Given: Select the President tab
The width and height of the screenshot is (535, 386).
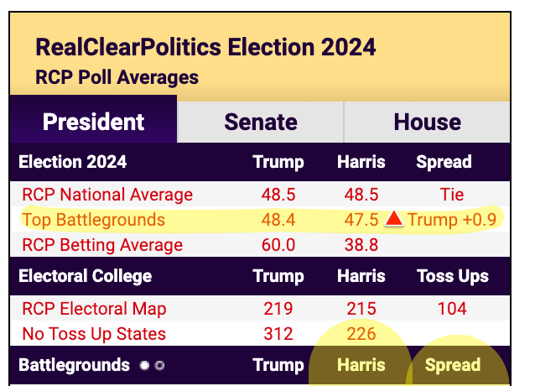Looking at the screenshot, I should pos(93,123).
